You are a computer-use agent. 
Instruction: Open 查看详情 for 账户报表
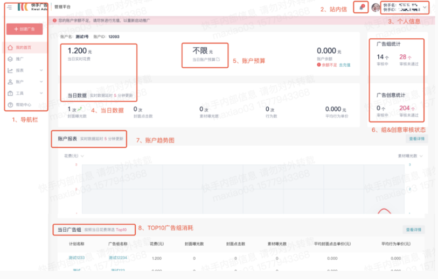[417, 139]
